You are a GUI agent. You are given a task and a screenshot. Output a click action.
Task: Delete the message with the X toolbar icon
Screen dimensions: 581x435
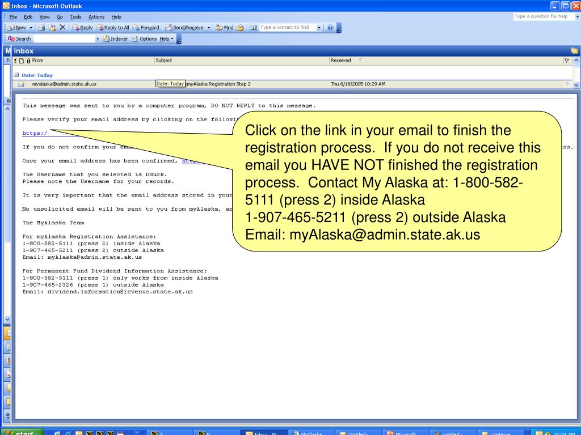point(62,27)
